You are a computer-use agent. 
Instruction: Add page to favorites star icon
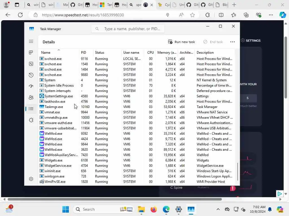click(192, 15)
